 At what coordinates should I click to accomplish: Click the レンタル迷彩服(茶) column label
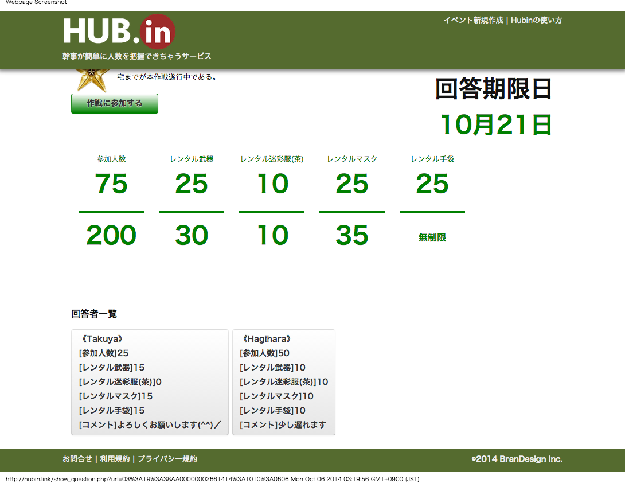(x=272, y=159)
